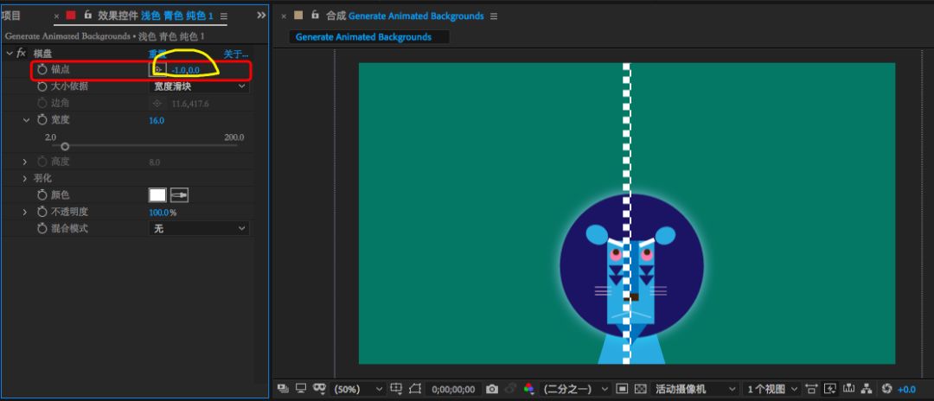
Task: Click the color eyedropper next to white swatch
Action: tap(179, 195)
